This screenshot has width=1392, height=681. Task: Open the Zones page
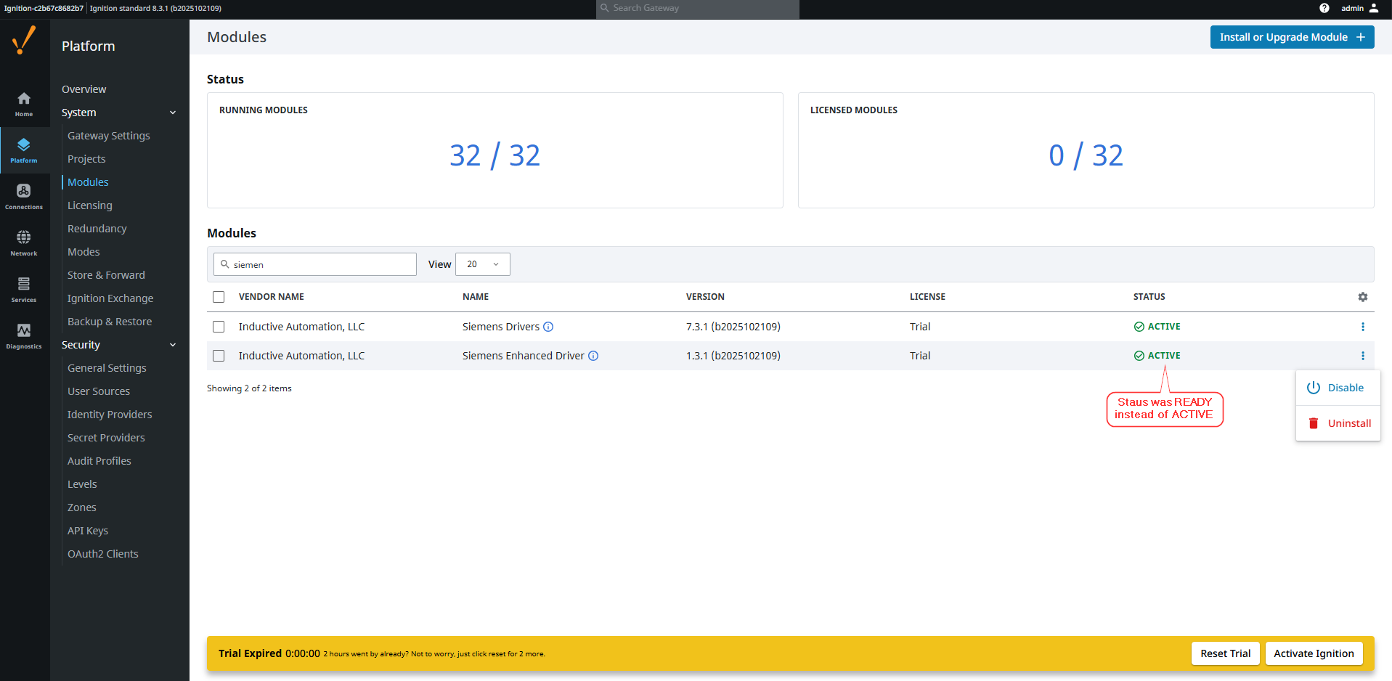click(82, 507)
